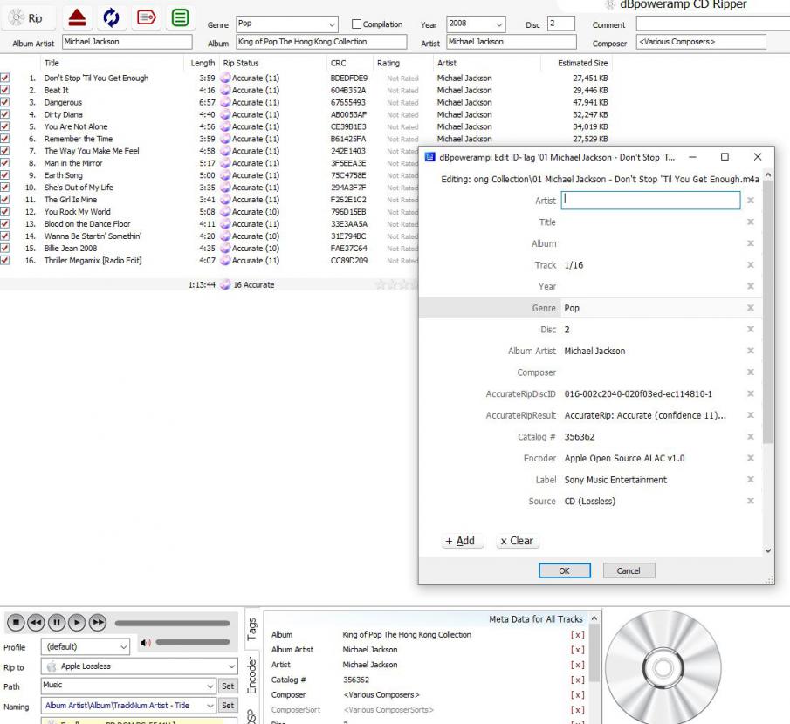
Task: Open the Year 2008 dropdown
Action: [498, 24]
